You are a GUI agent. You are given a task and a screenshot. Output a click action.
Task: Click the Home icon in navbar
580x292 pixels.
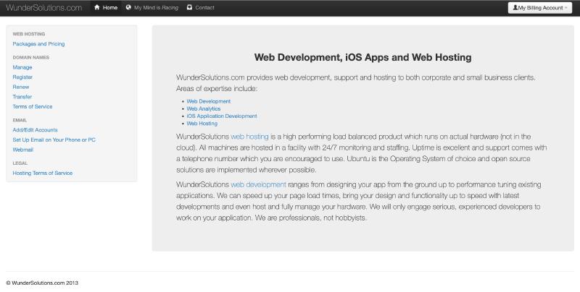pos(97,7)
